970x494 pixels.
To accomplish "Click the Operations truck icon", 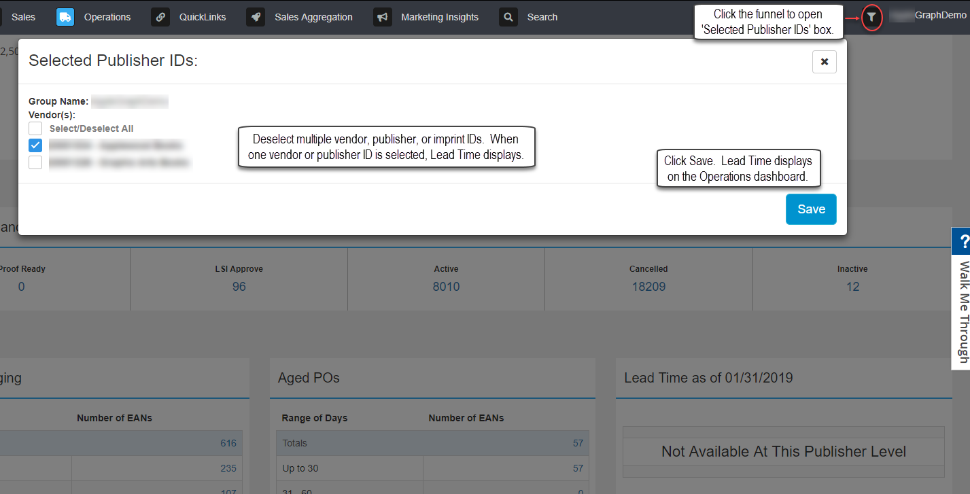I will coord(65,17).
